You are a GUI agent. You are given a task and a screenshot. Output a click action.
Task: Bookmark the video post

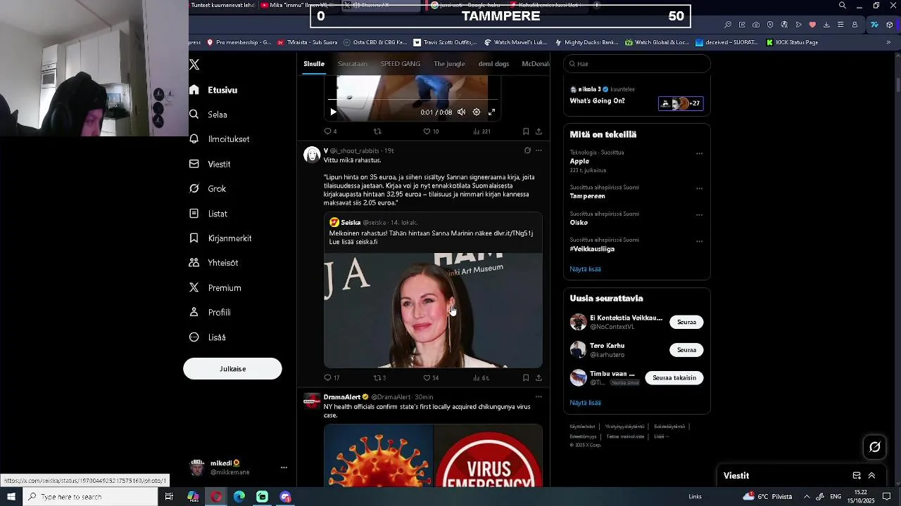click(526, 131)
